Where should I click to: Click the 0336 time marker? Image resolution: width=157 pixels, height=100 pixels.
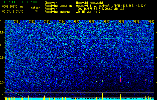pos(91,21)
